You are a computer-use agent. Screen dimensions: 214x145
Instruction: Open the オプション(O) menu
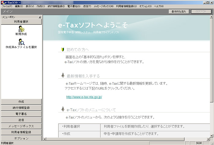click(145, 6)
